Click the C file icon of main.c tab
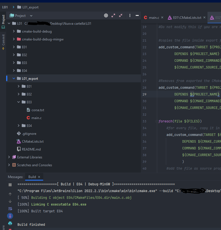This screenshot has width=221, height=230. 146,17
